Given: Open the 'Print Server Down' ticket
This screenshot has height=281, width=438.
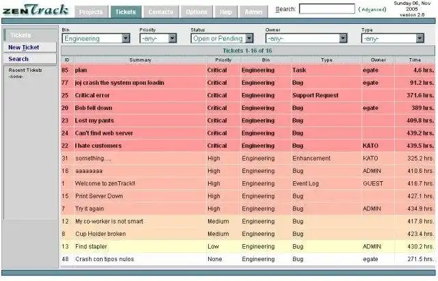Looking at the screenshot, I should tap(99, 196).
